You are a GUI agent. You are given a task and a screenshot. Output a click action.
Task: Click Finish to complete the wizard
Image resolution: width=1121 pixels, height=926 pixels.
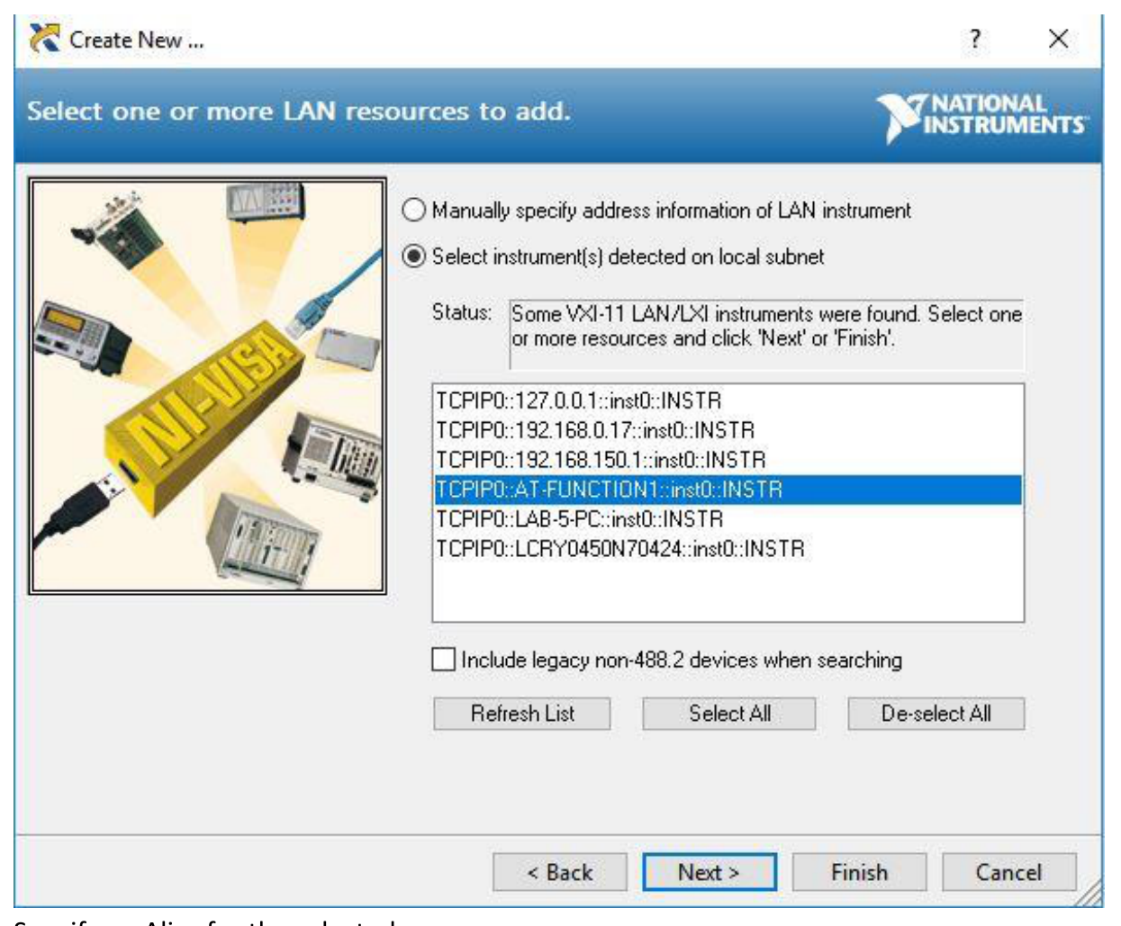860,872
